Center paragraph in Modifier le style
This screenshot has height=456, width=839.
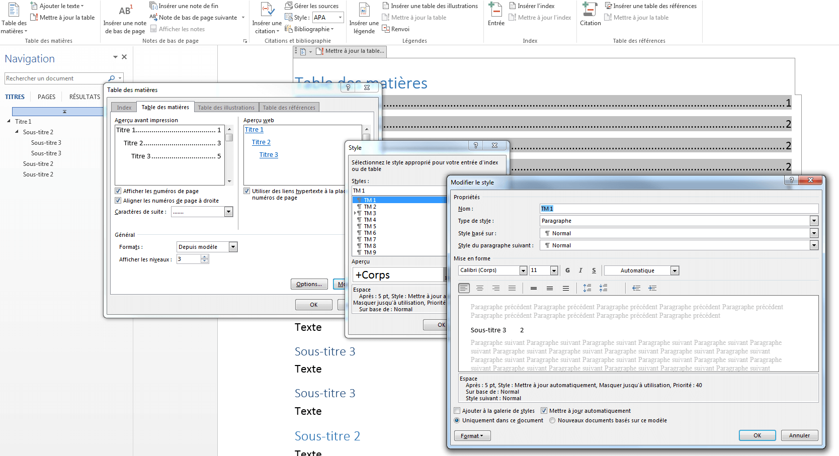(x=480, y=288)
